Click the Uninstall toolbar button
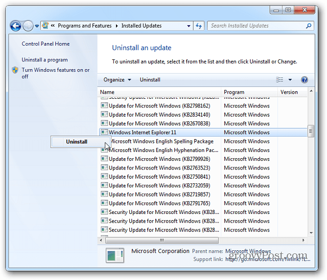 tap(150, 80)
